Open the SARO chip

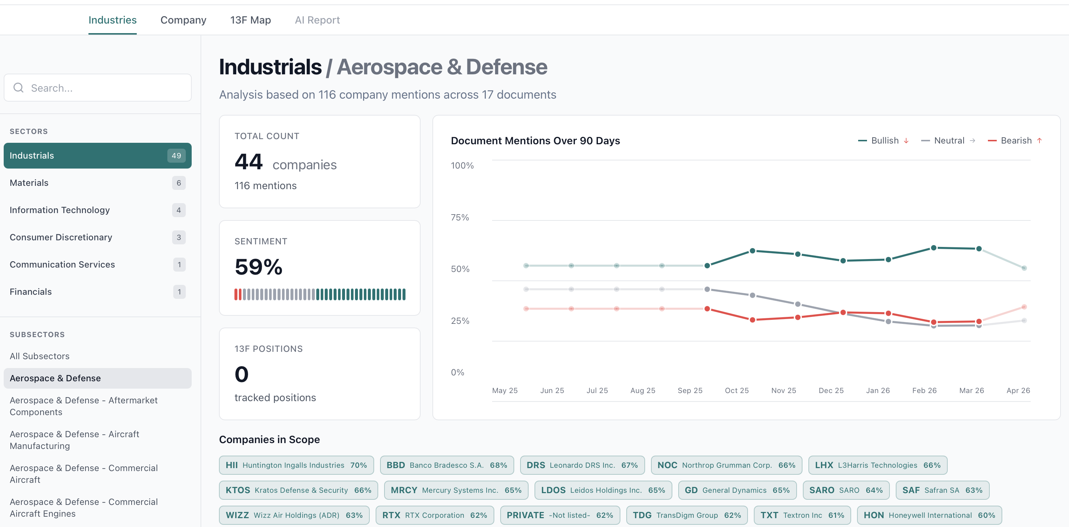click(846, 490)
